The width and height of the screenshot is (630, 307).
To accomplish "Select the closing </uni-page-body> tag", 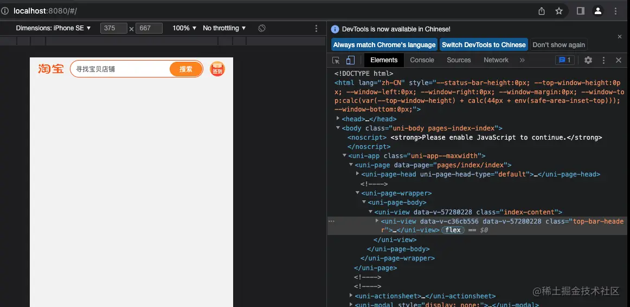I will point(398,249).
